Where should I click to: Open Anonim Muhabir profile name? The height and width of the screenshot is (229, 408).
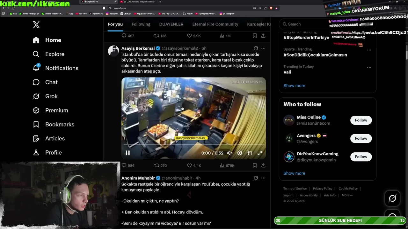pos(138,178)
